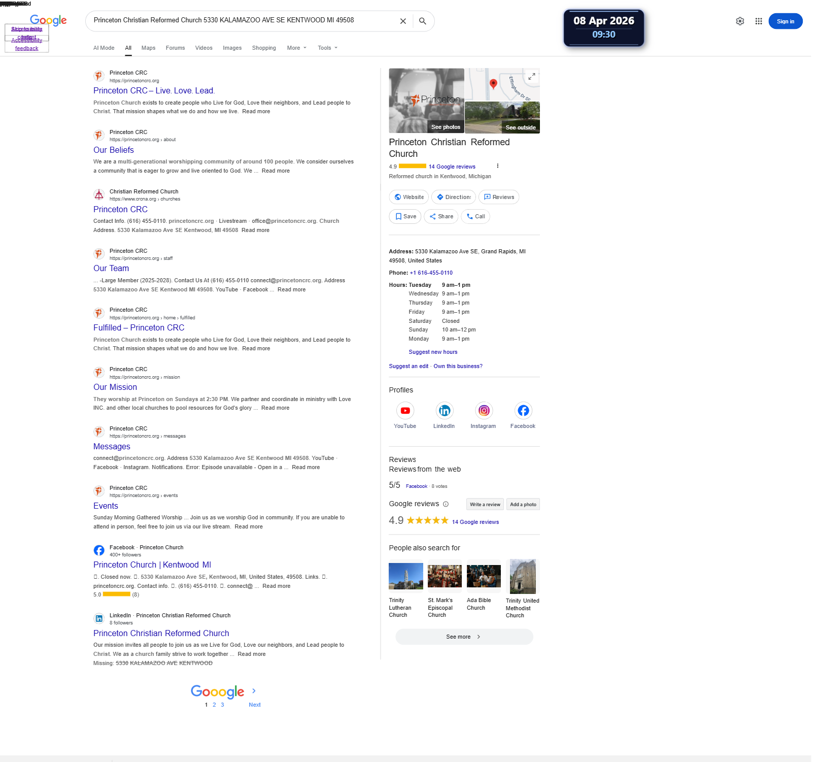Click the Share button
This screenshot has height=762, width=817.
[441, 216]
